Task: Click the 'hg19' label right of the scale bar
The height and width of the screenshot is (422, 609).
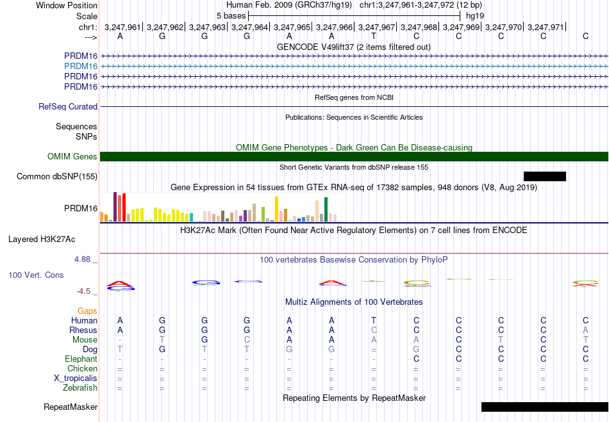Action: pos(475,16)
